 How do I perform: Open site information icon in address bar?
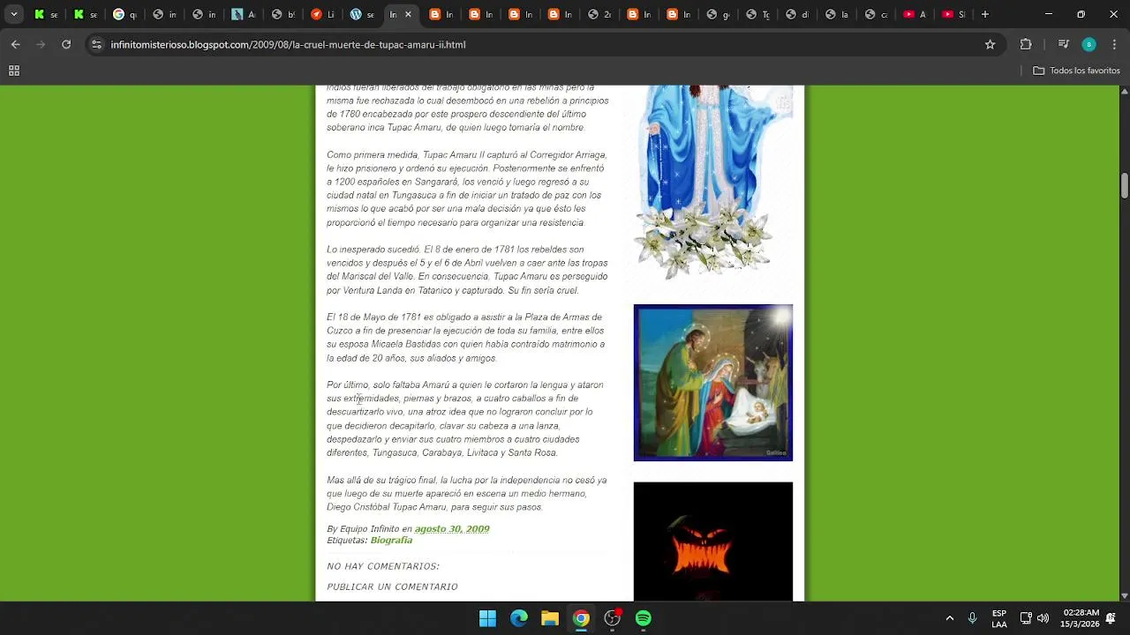(x=96, y=44)
